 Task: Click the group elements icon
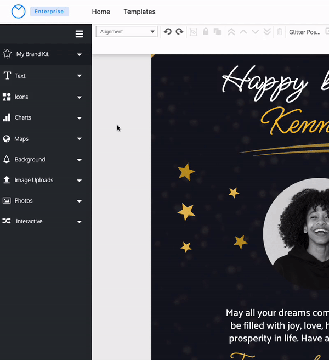pos(194,32)
